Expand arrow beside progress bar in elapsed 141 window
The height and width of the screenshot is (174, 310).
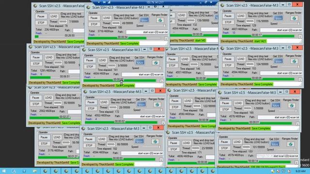[x=162, y=81]
